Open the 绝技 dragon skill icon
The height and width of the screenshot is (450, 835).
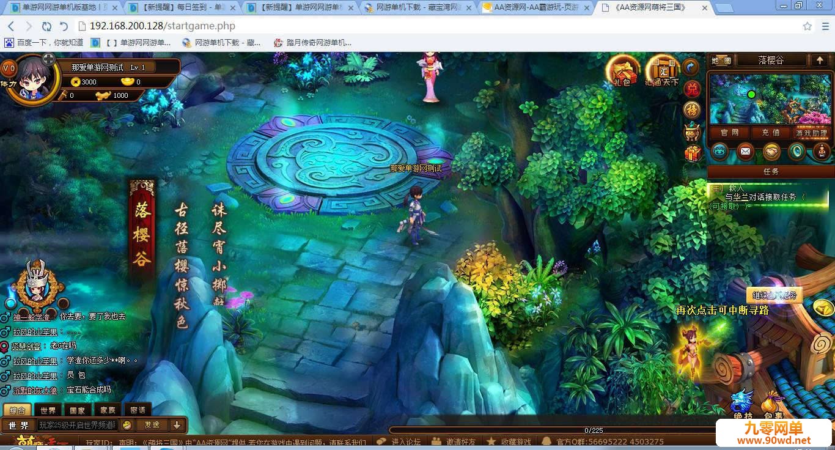pyautogui.click(x=742, y=405)
